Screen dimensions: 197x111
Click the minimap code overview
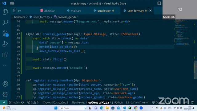[x=182, y=32]
